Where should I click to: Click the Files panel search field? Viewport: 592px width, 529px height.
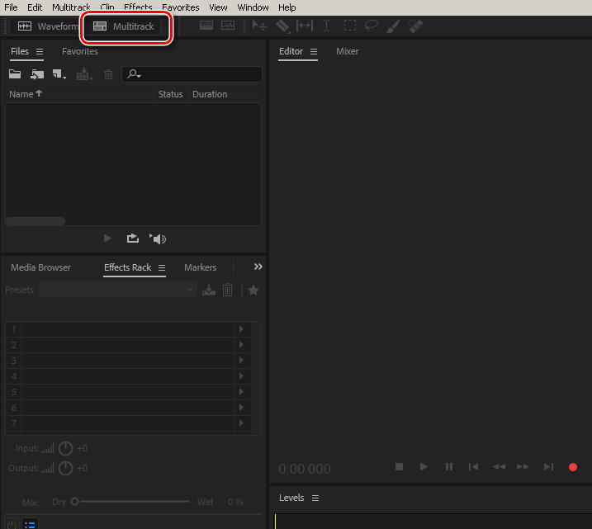(x=192, y=74)
